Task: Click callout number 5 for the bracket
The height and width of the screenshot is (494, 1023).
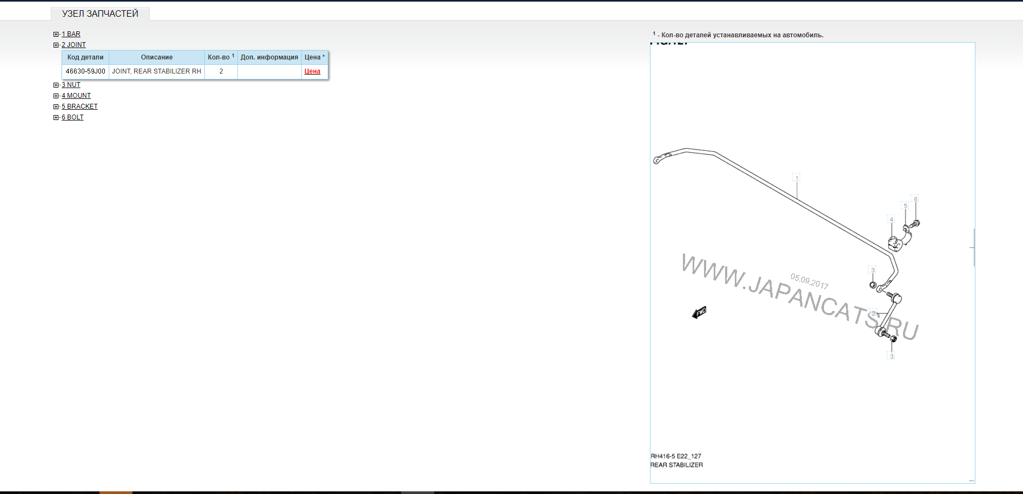Action: pos(905,206)
